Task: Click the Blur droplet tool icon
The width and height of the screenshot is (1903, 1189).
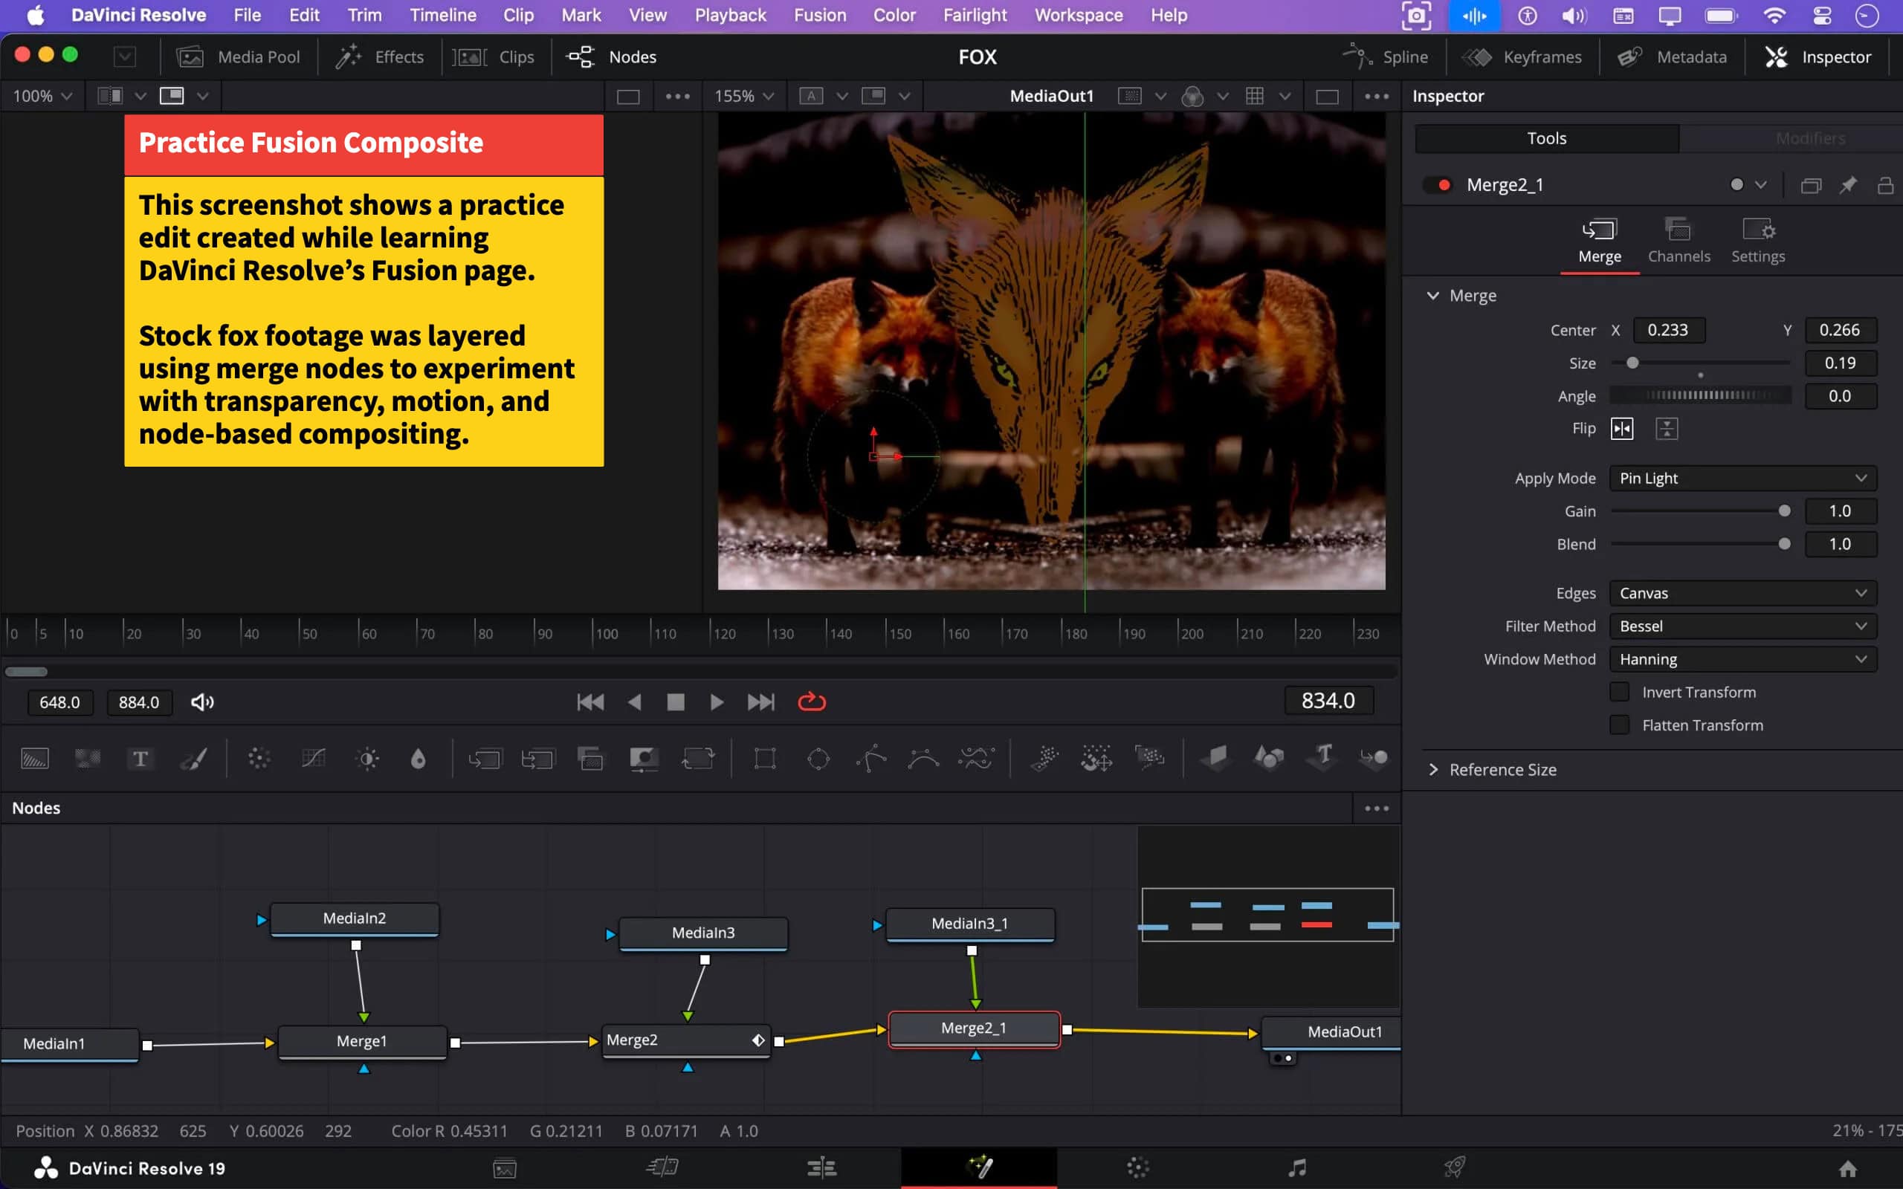Action: coord(419,758)
